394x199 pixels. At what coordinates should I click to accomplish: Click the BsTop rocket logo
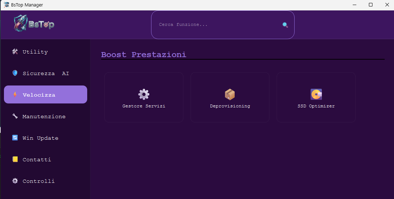pos(34,24)
